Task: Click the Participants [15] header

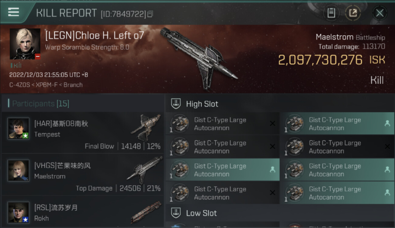Action: (41, 104)
